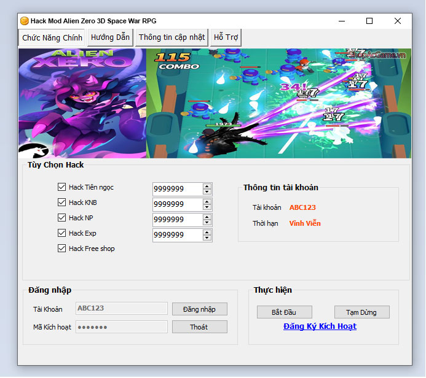Decrease the Hack Tiên ngọc value with down arrow
426x378 pixels.
[207, 191]
